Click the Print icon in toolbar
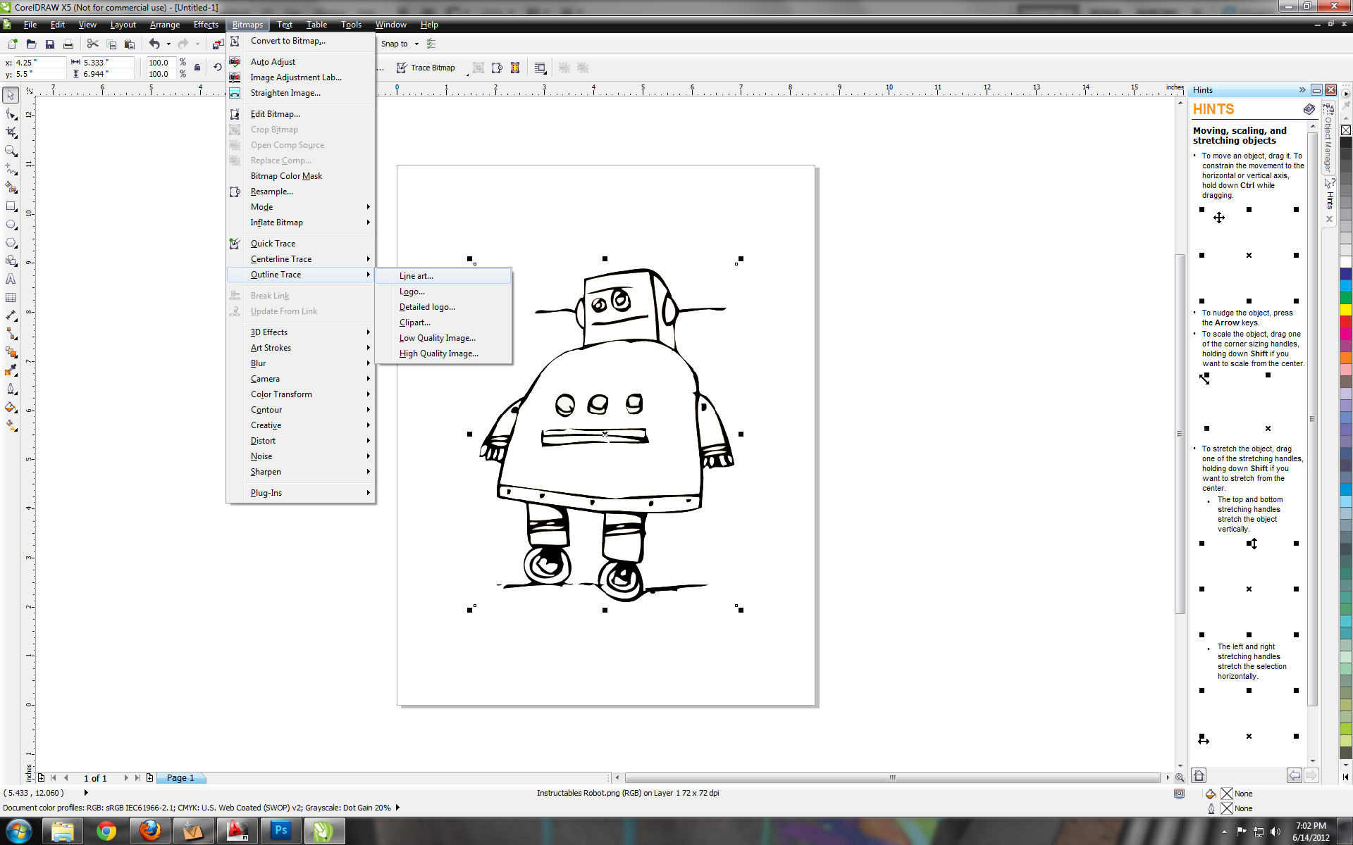This screenshot has width=1353, height=845. pos(68,44)
